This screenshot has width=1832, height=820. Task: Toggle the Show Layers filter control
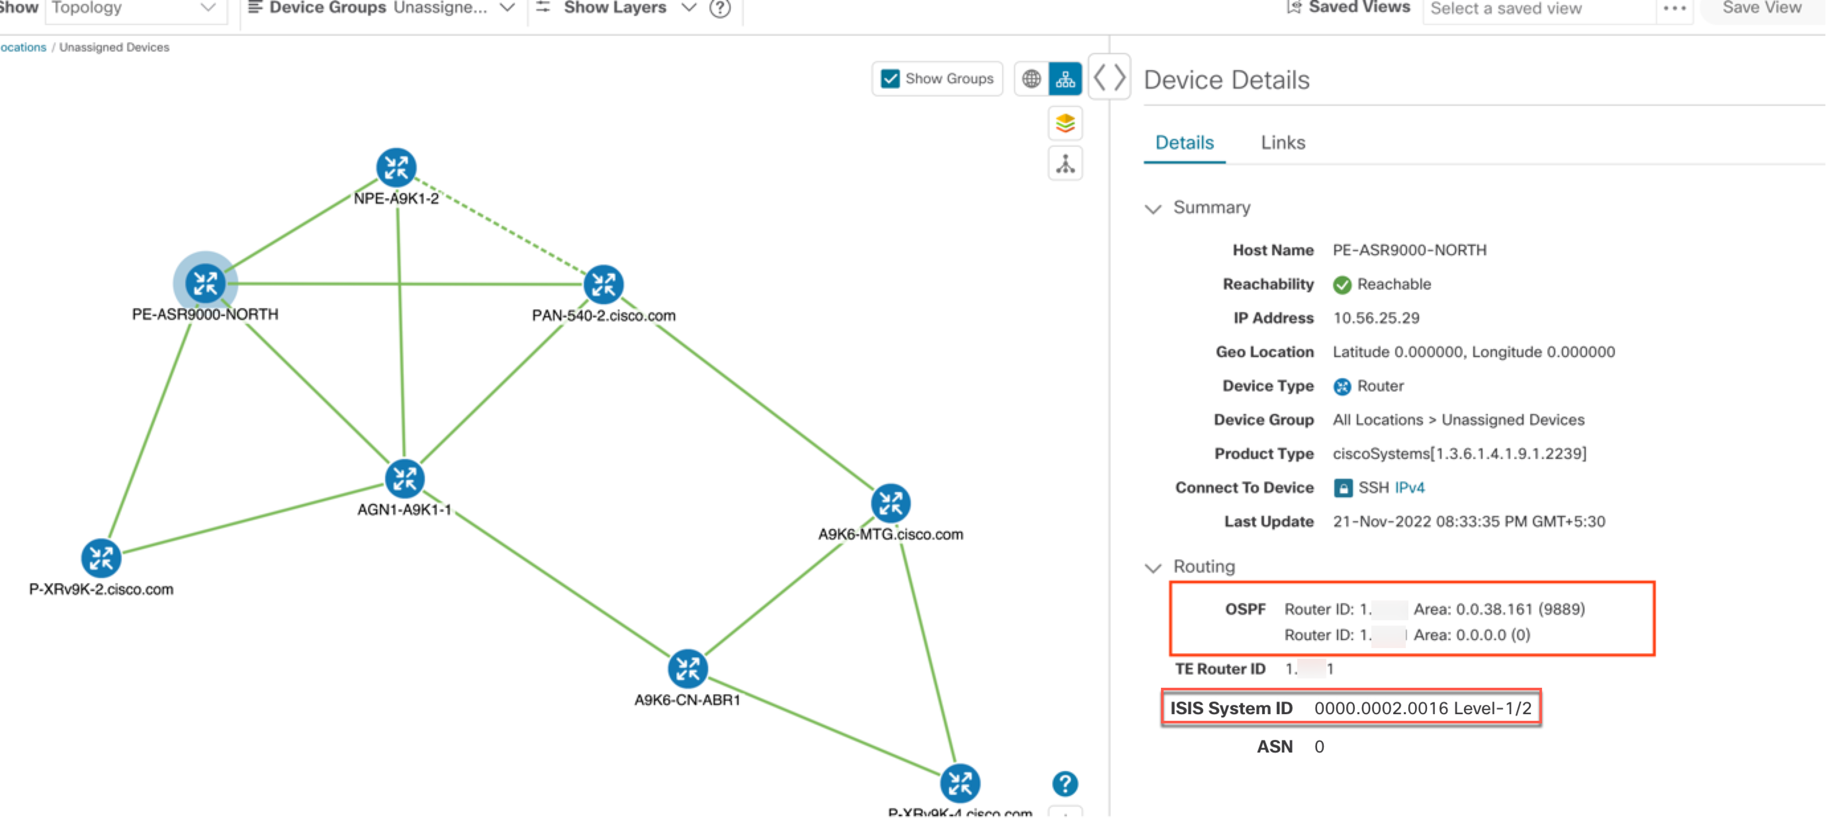(x=543, y=7)
